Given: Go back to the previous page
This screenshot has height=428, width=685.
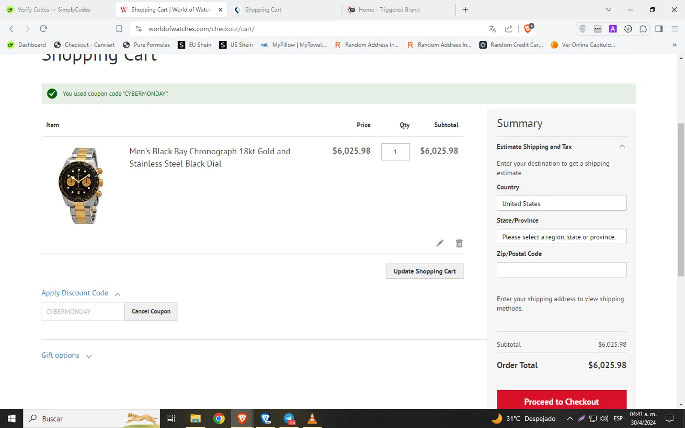Looking at the screenshot, I should [x=11, y=29].
